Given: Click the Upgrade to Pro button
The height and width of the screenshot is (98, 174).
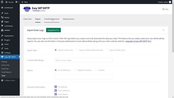Looking at the screenshot, I should click(54, 30).
